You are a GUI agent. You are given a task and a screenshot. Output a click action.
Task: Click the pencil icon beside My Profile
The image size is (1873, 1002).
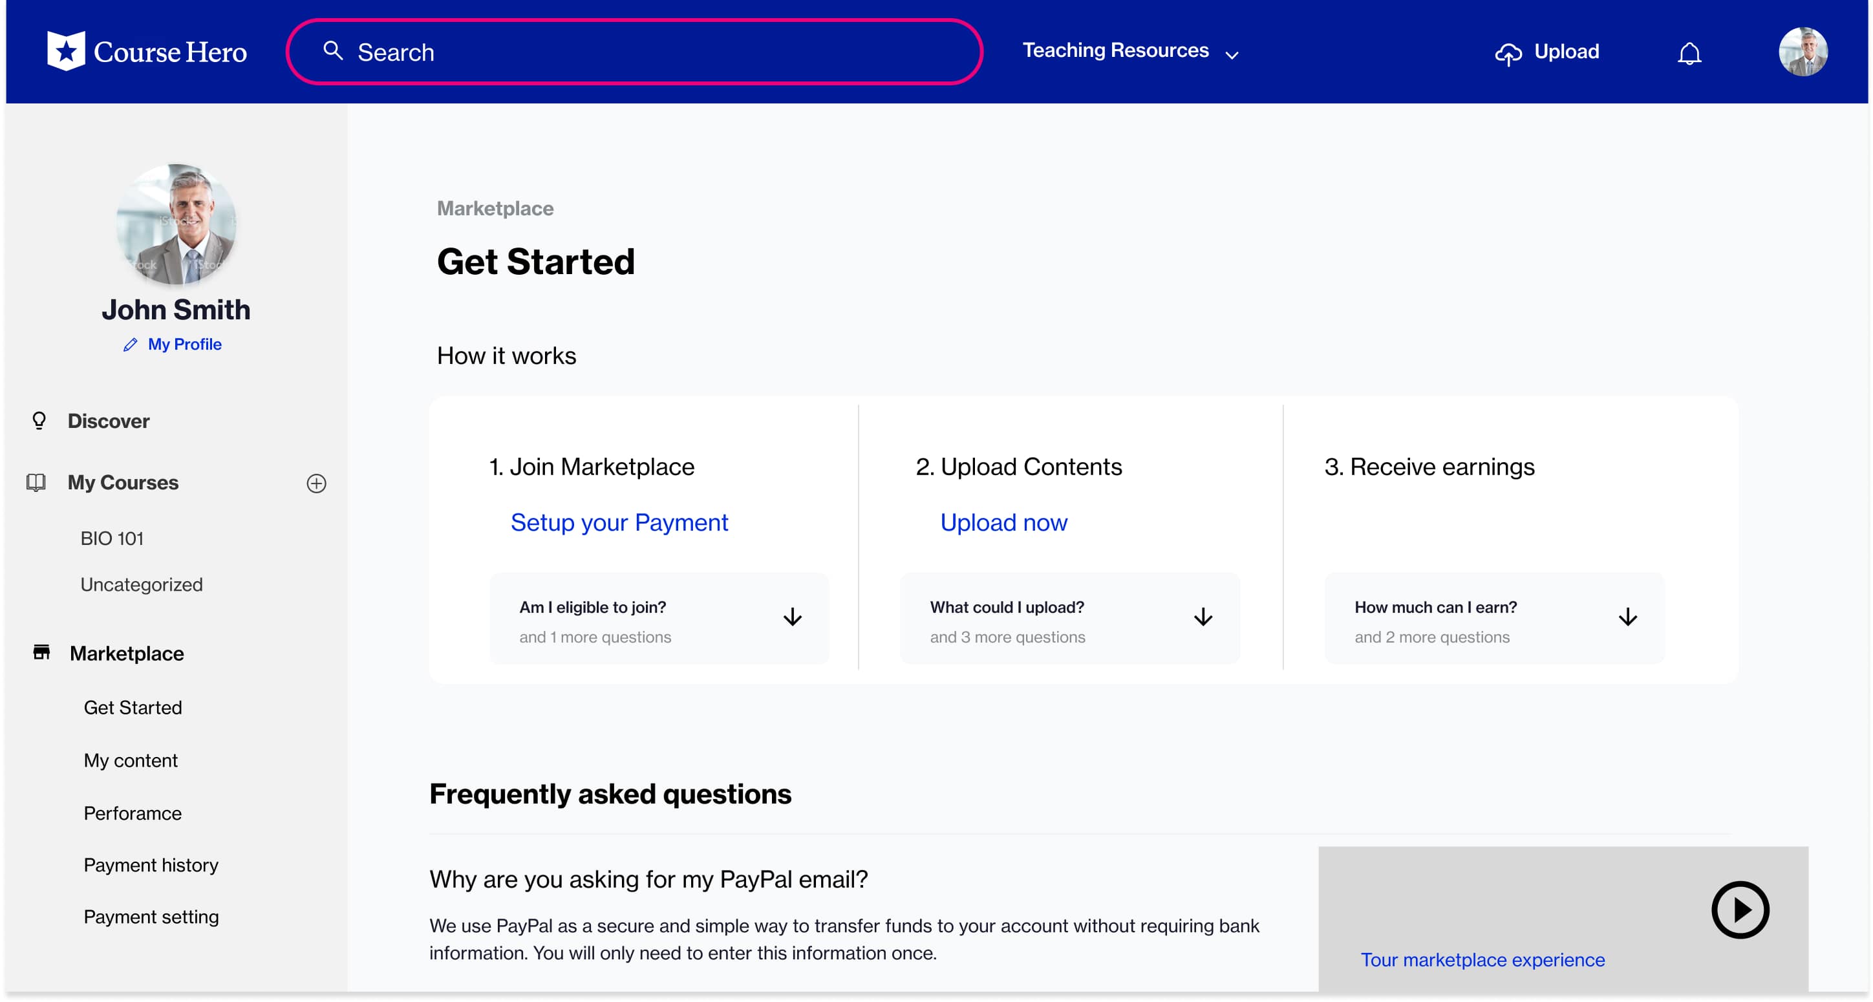[130, 345]
